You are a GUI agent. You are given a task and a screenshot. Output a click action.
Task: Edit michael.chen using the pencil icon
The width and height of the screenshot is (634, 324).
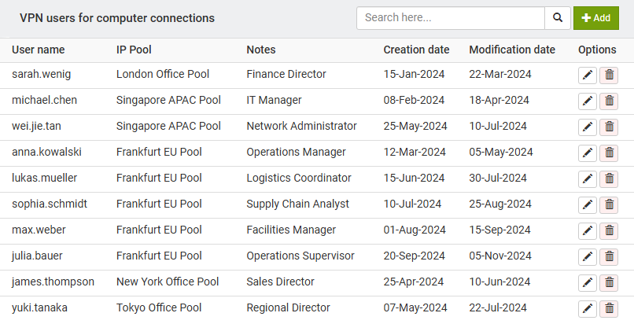pos(587,101)
